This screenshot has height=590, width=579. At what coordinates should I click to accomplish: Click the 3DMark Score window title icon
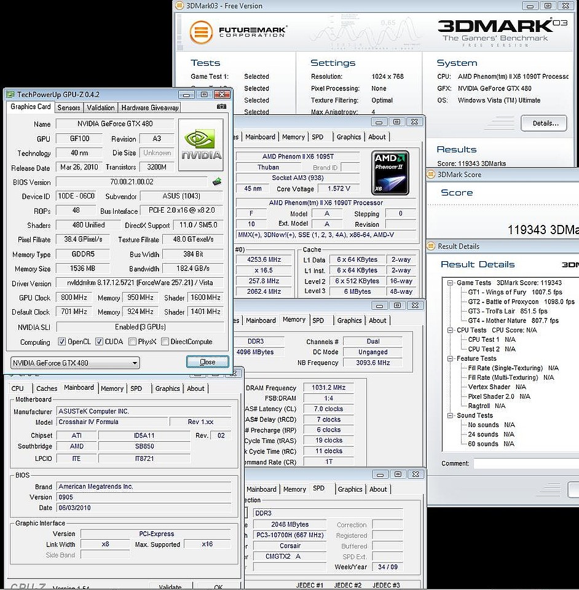(431, 175)
